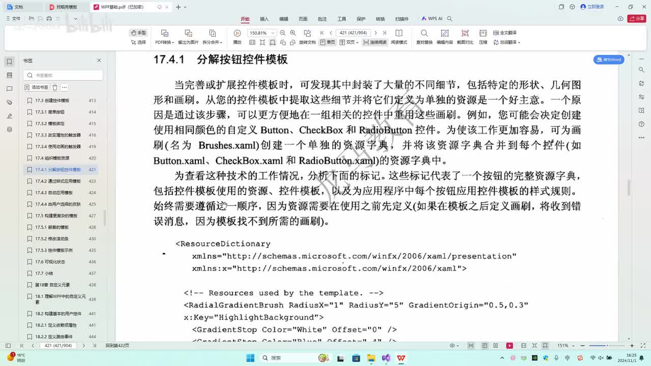Select the 手型 hand tool
This screenshot has width=651, height=366.
pos(138,33)
